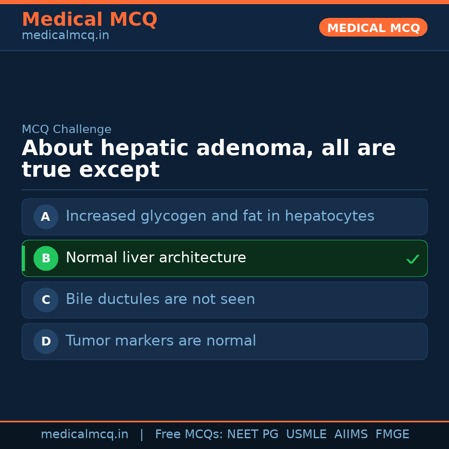The image size is (449, 449).
Task: Click the green circled letter B icon
Action: pyautogui.click(x=46, y=258)
